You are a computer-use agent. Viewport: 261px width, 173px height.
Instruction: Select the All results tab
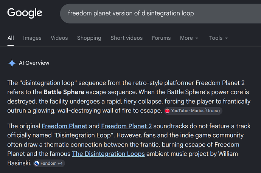click(x=11, y=38)
